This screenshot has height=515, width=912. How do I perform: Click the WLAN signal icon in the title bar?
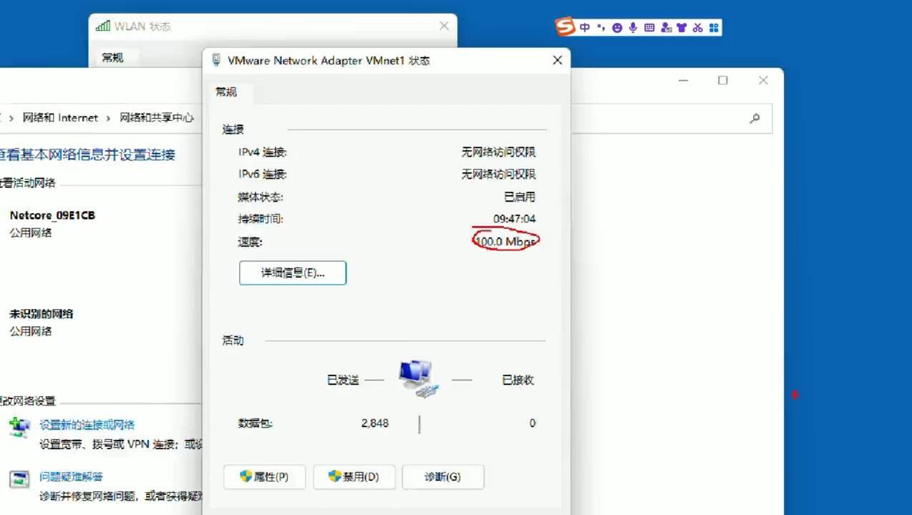(102, 25)
